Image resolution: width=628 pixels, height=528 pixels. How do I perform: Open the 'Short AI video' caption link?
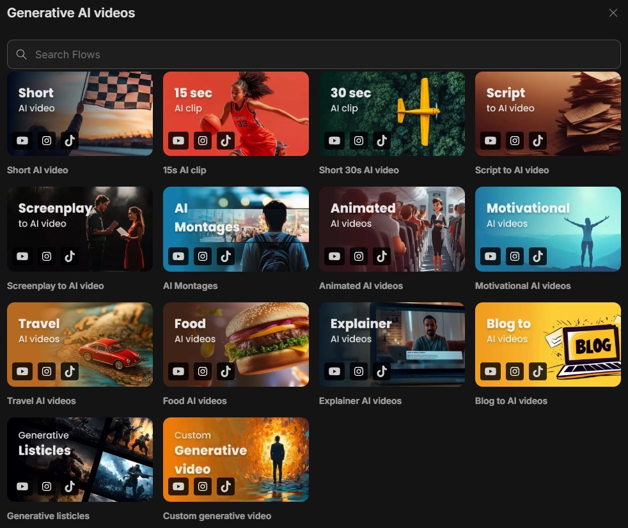pos(38,170)
